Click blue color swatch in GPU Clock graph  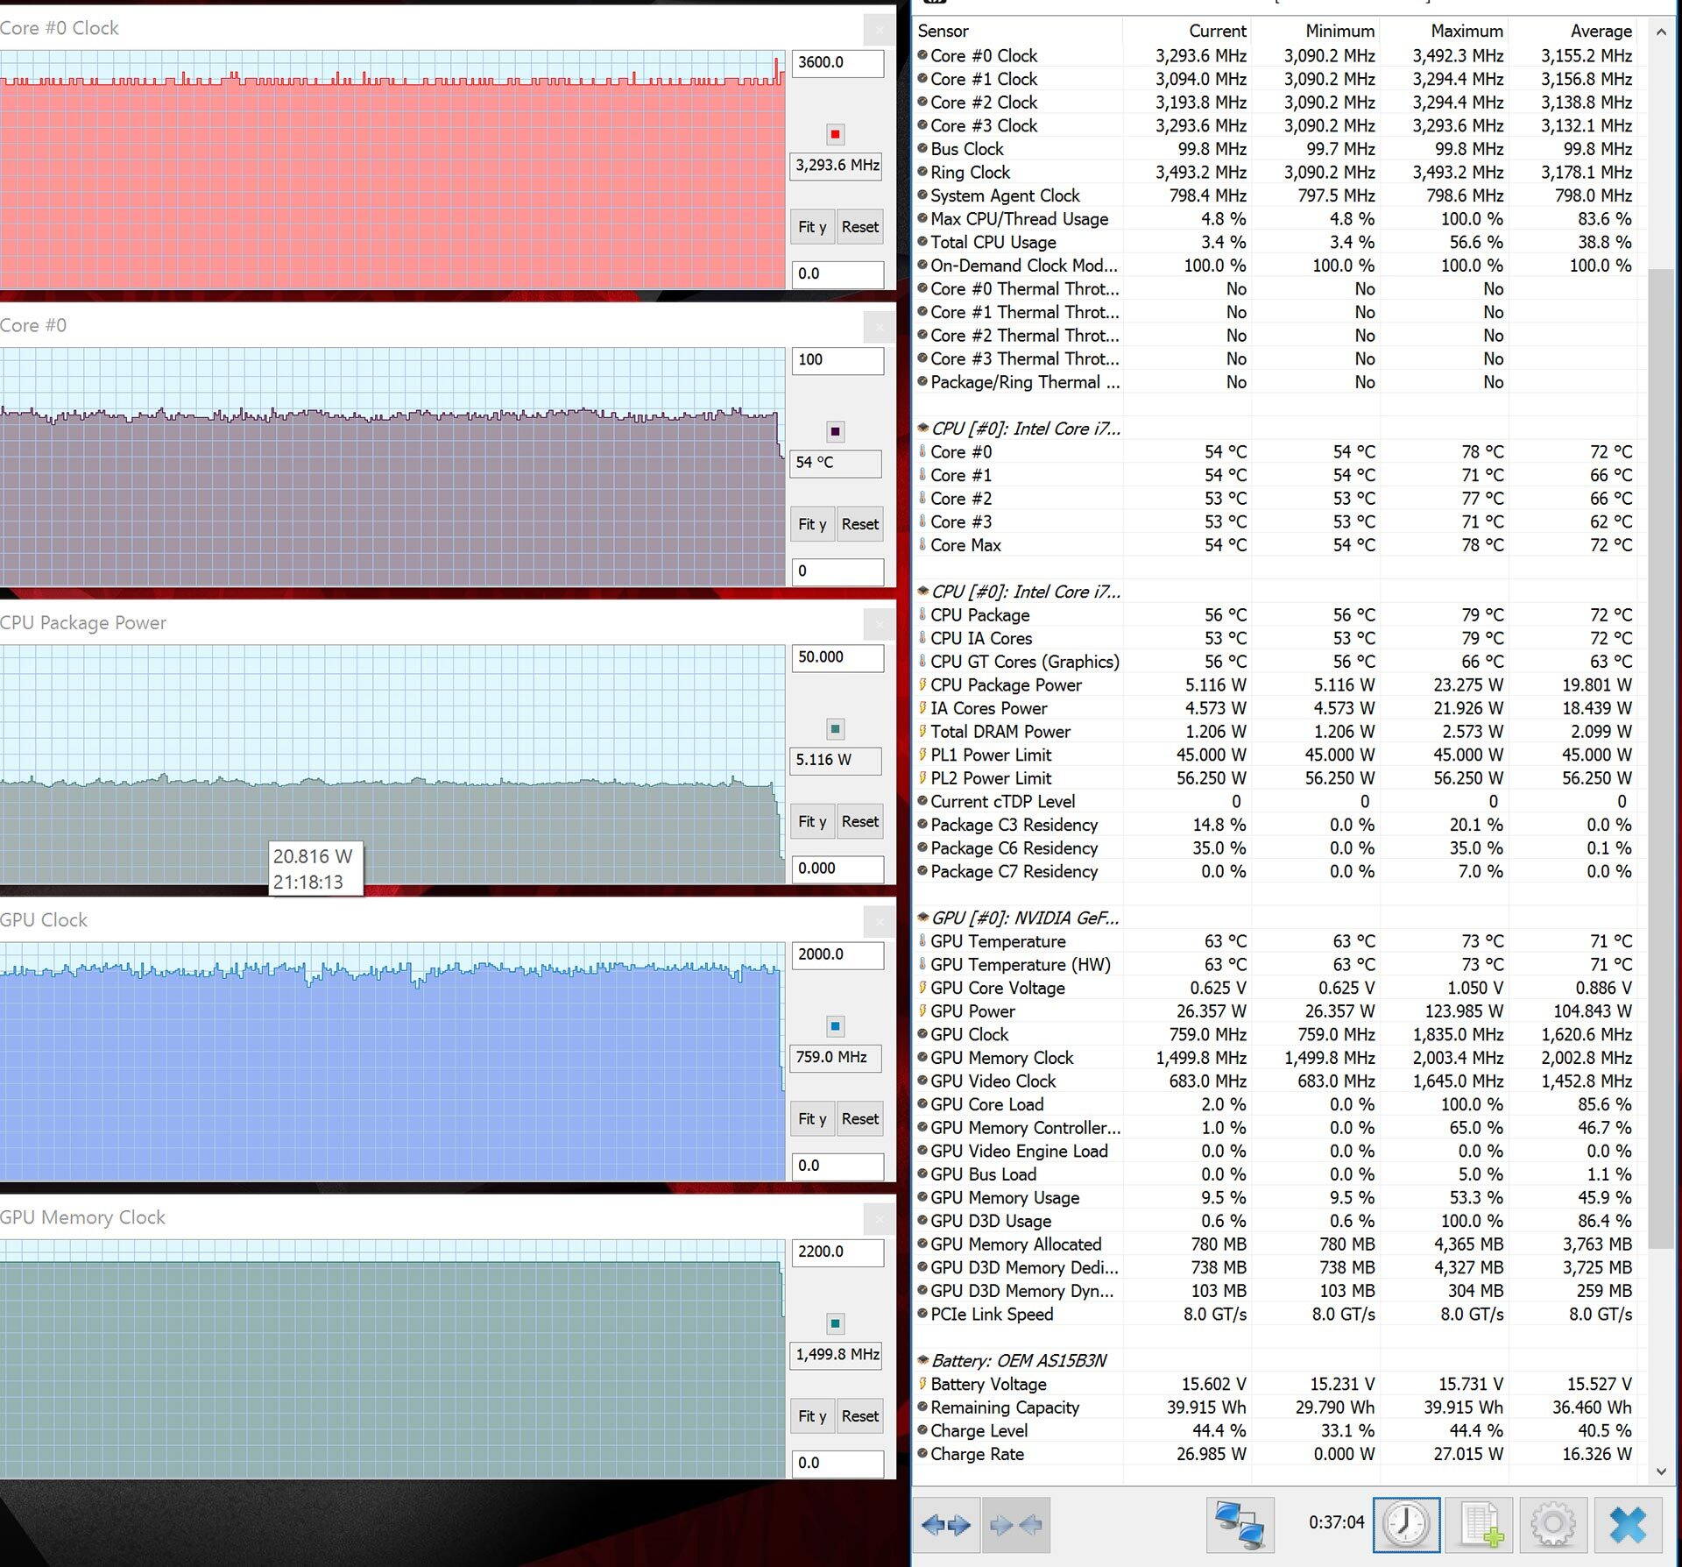(835, 1025)
